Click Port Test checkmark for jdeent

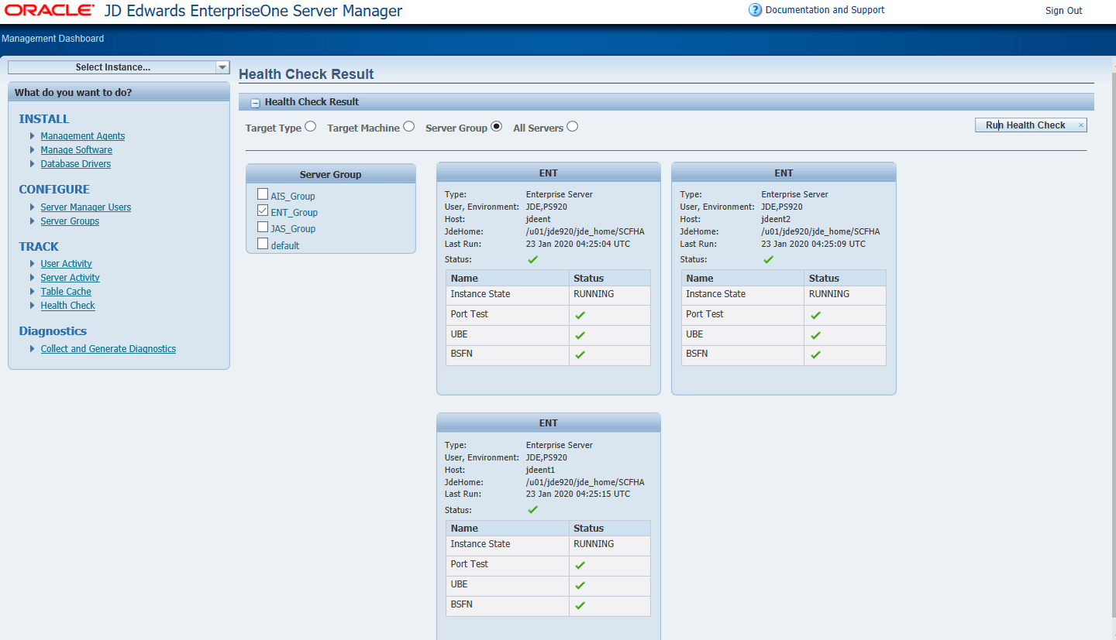pos(580,315)
